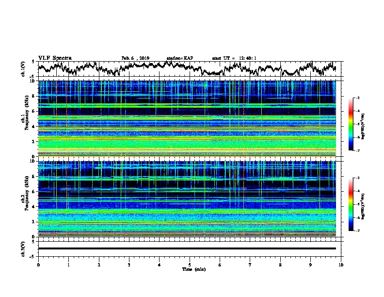
Task: Click the ch.2 spectrogram color scale bar
Action: (x=351, y=204)
